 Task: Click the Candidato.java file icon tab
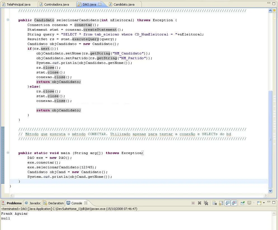click(111, 4)
